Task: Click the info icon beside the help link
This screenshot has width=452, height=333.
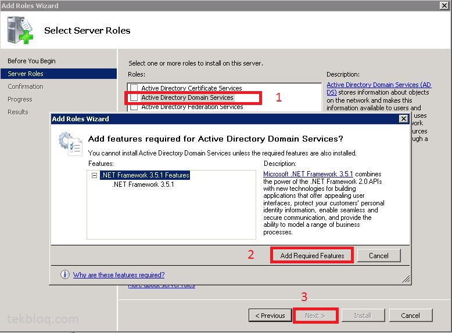Action: click(65, 274)
